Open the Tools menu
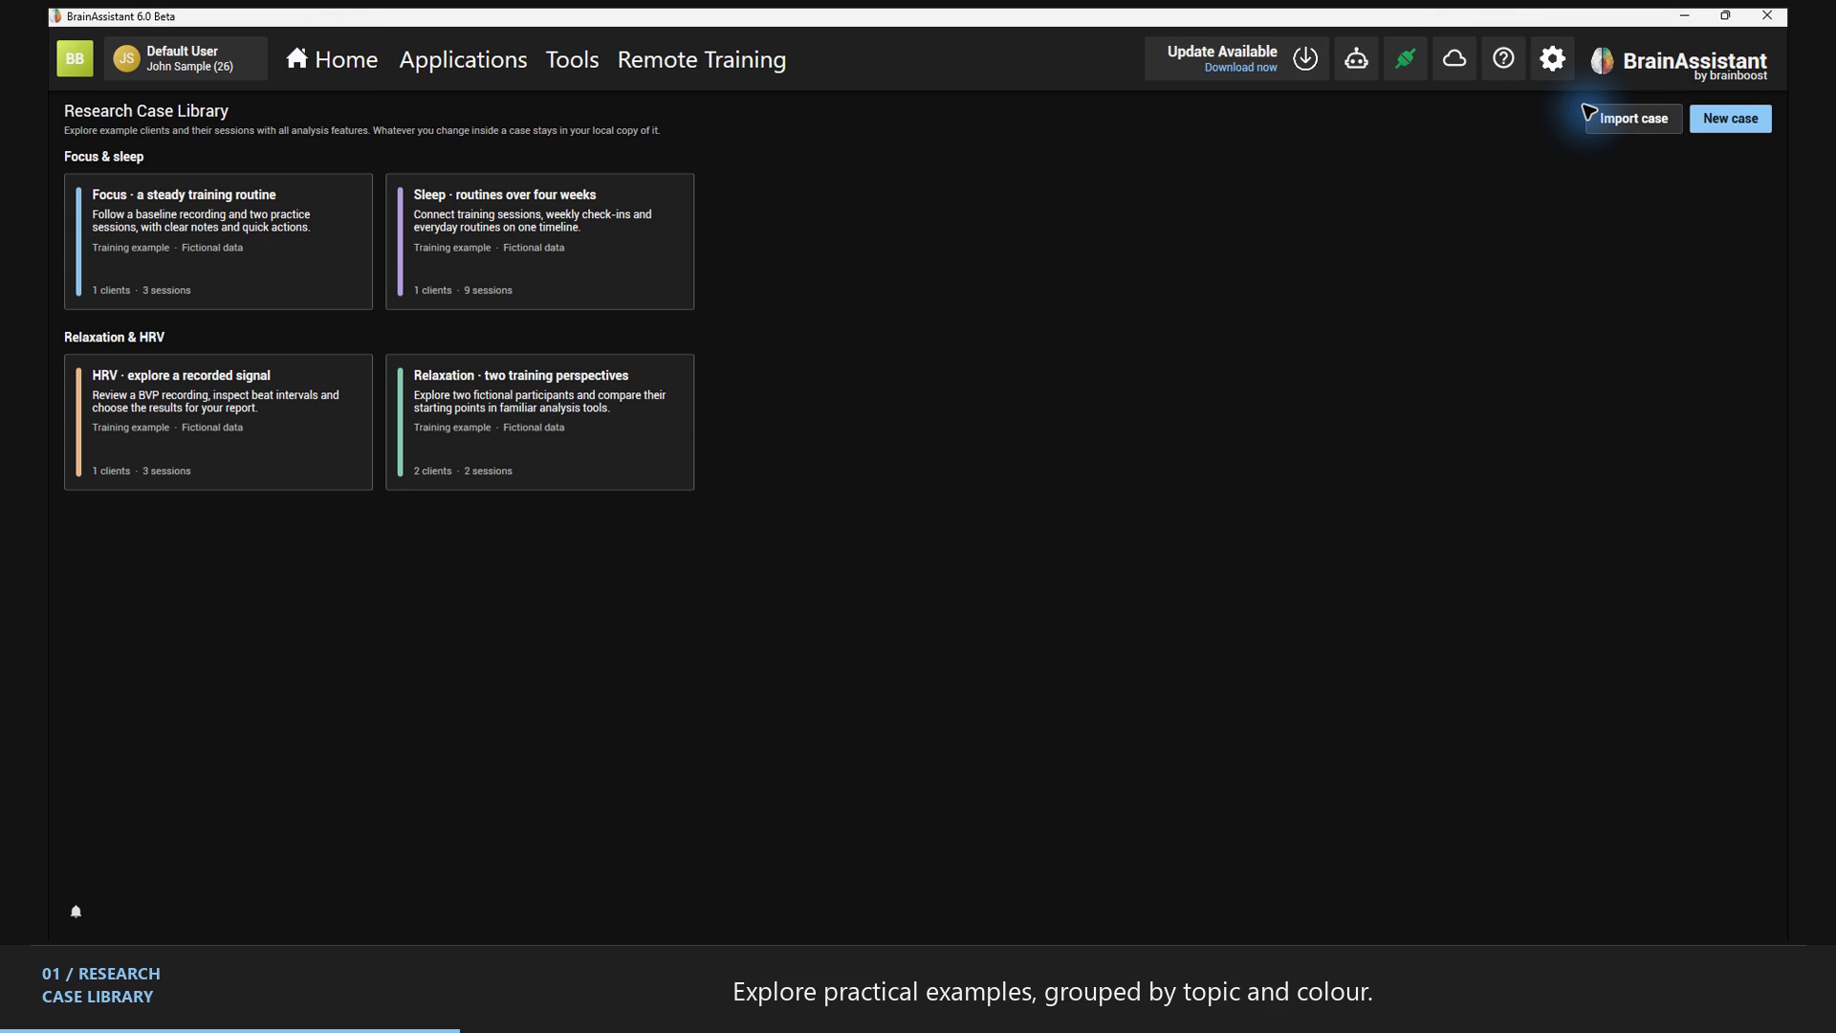 [x=572, y=59]
